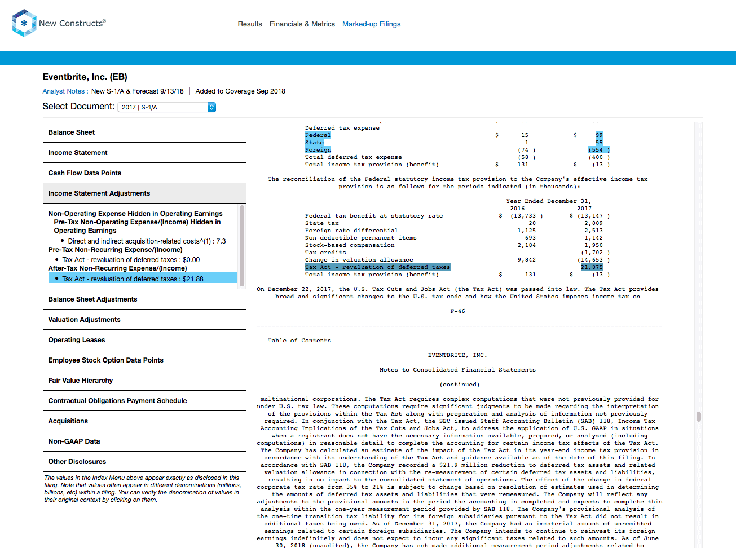Click Pre-Tax Non-Recurring Expense/(Income) heading
The image size is (736, 548).
[x=116, y=250]
